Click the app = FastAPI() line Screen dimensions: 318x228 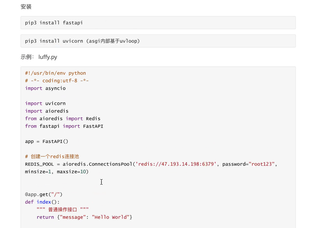[x=46, y=141]
